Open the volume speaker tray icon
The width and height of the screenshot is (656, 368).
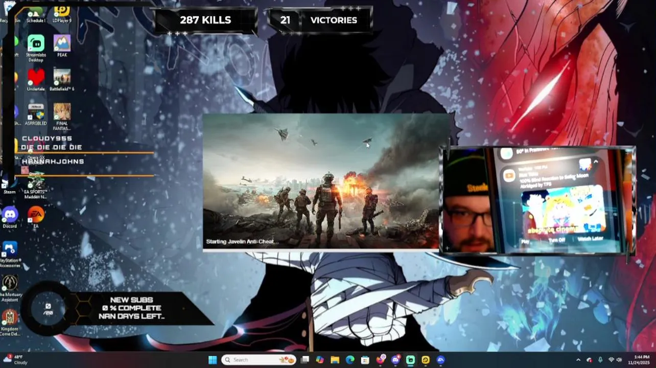click(619, 360)
